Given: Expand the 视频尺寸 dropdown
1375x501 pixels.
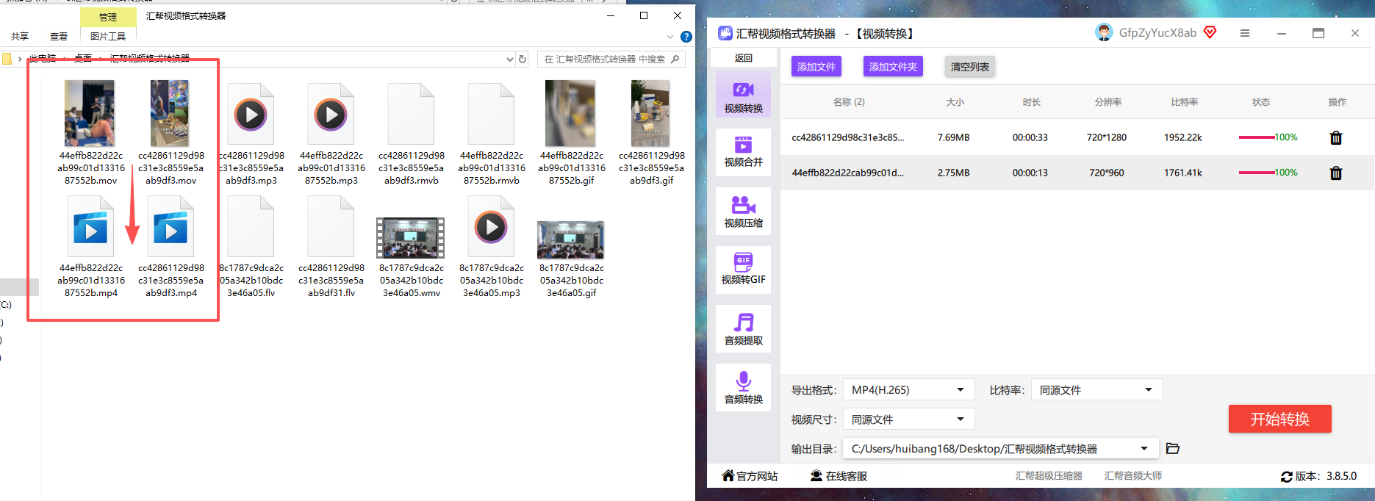Looking at the screenshot, I should tap(908, 419).
